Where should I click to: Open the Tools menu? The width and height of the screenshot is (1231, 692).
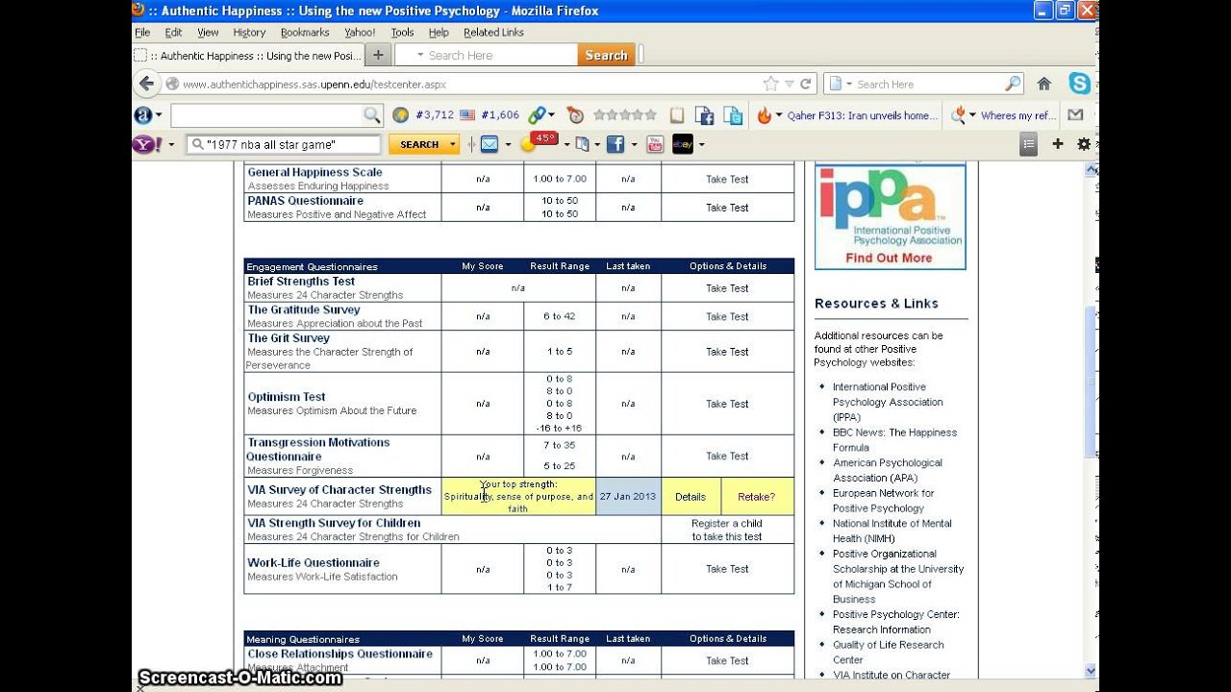coord(402,33)
